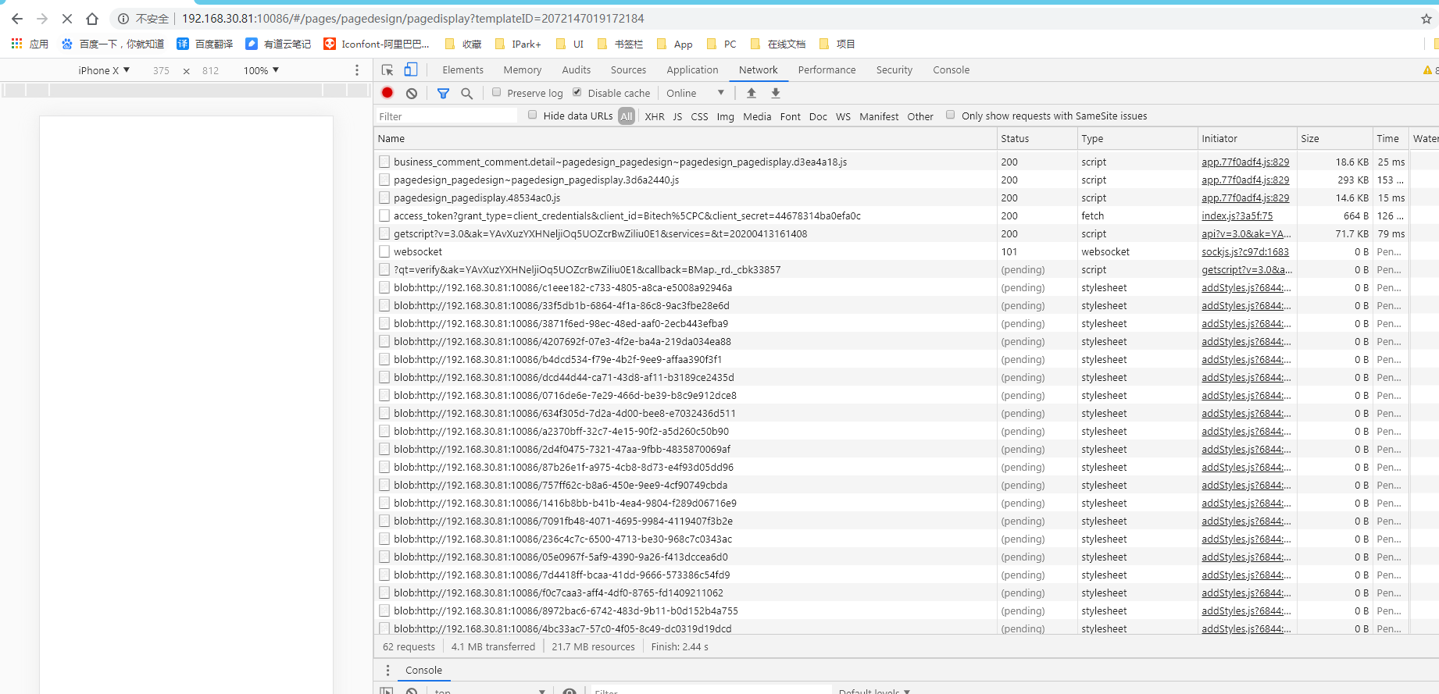
Task: Open sockjs.js?c97d:1683 initiator link
Action: click(x=1245, y=252)
